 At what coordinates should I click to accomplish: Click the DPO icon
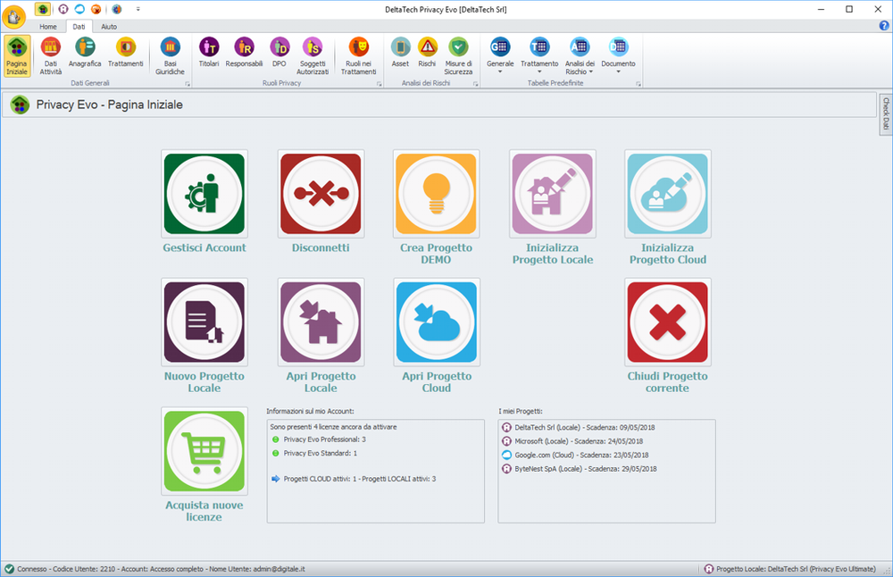click(x=279, y=54)
